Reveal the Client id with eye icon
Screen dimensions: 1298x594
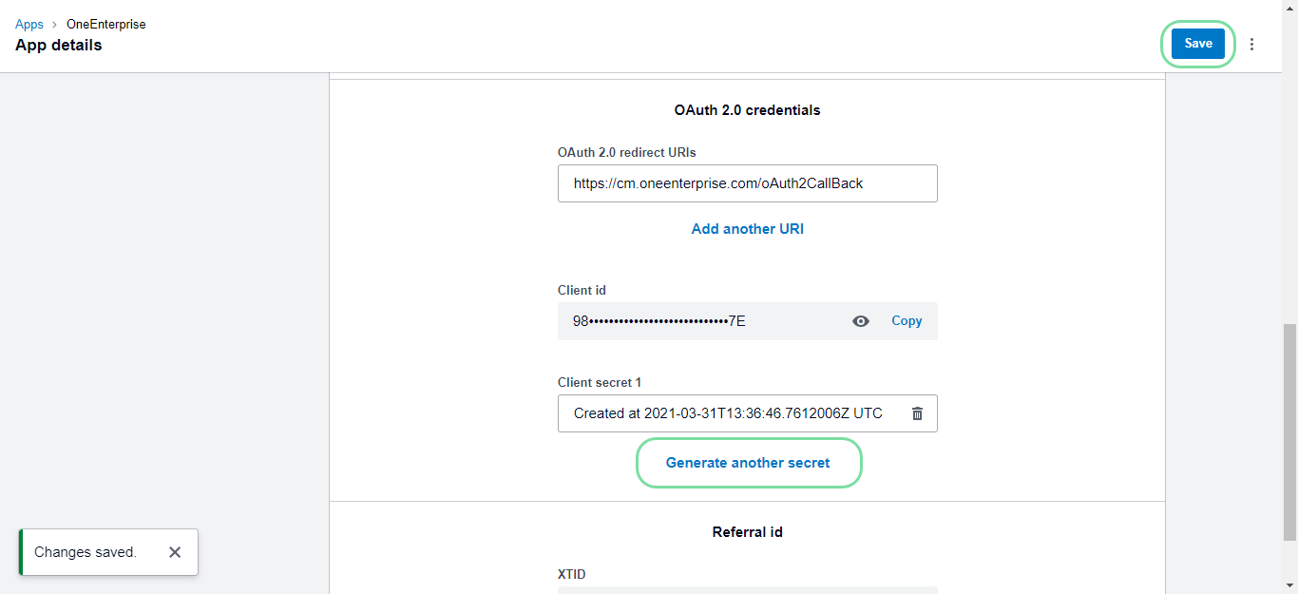(861, 321)
